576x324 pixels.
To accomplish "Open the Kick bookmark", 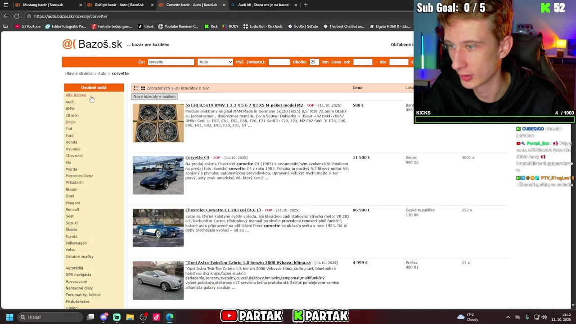I will pos(211,27).
